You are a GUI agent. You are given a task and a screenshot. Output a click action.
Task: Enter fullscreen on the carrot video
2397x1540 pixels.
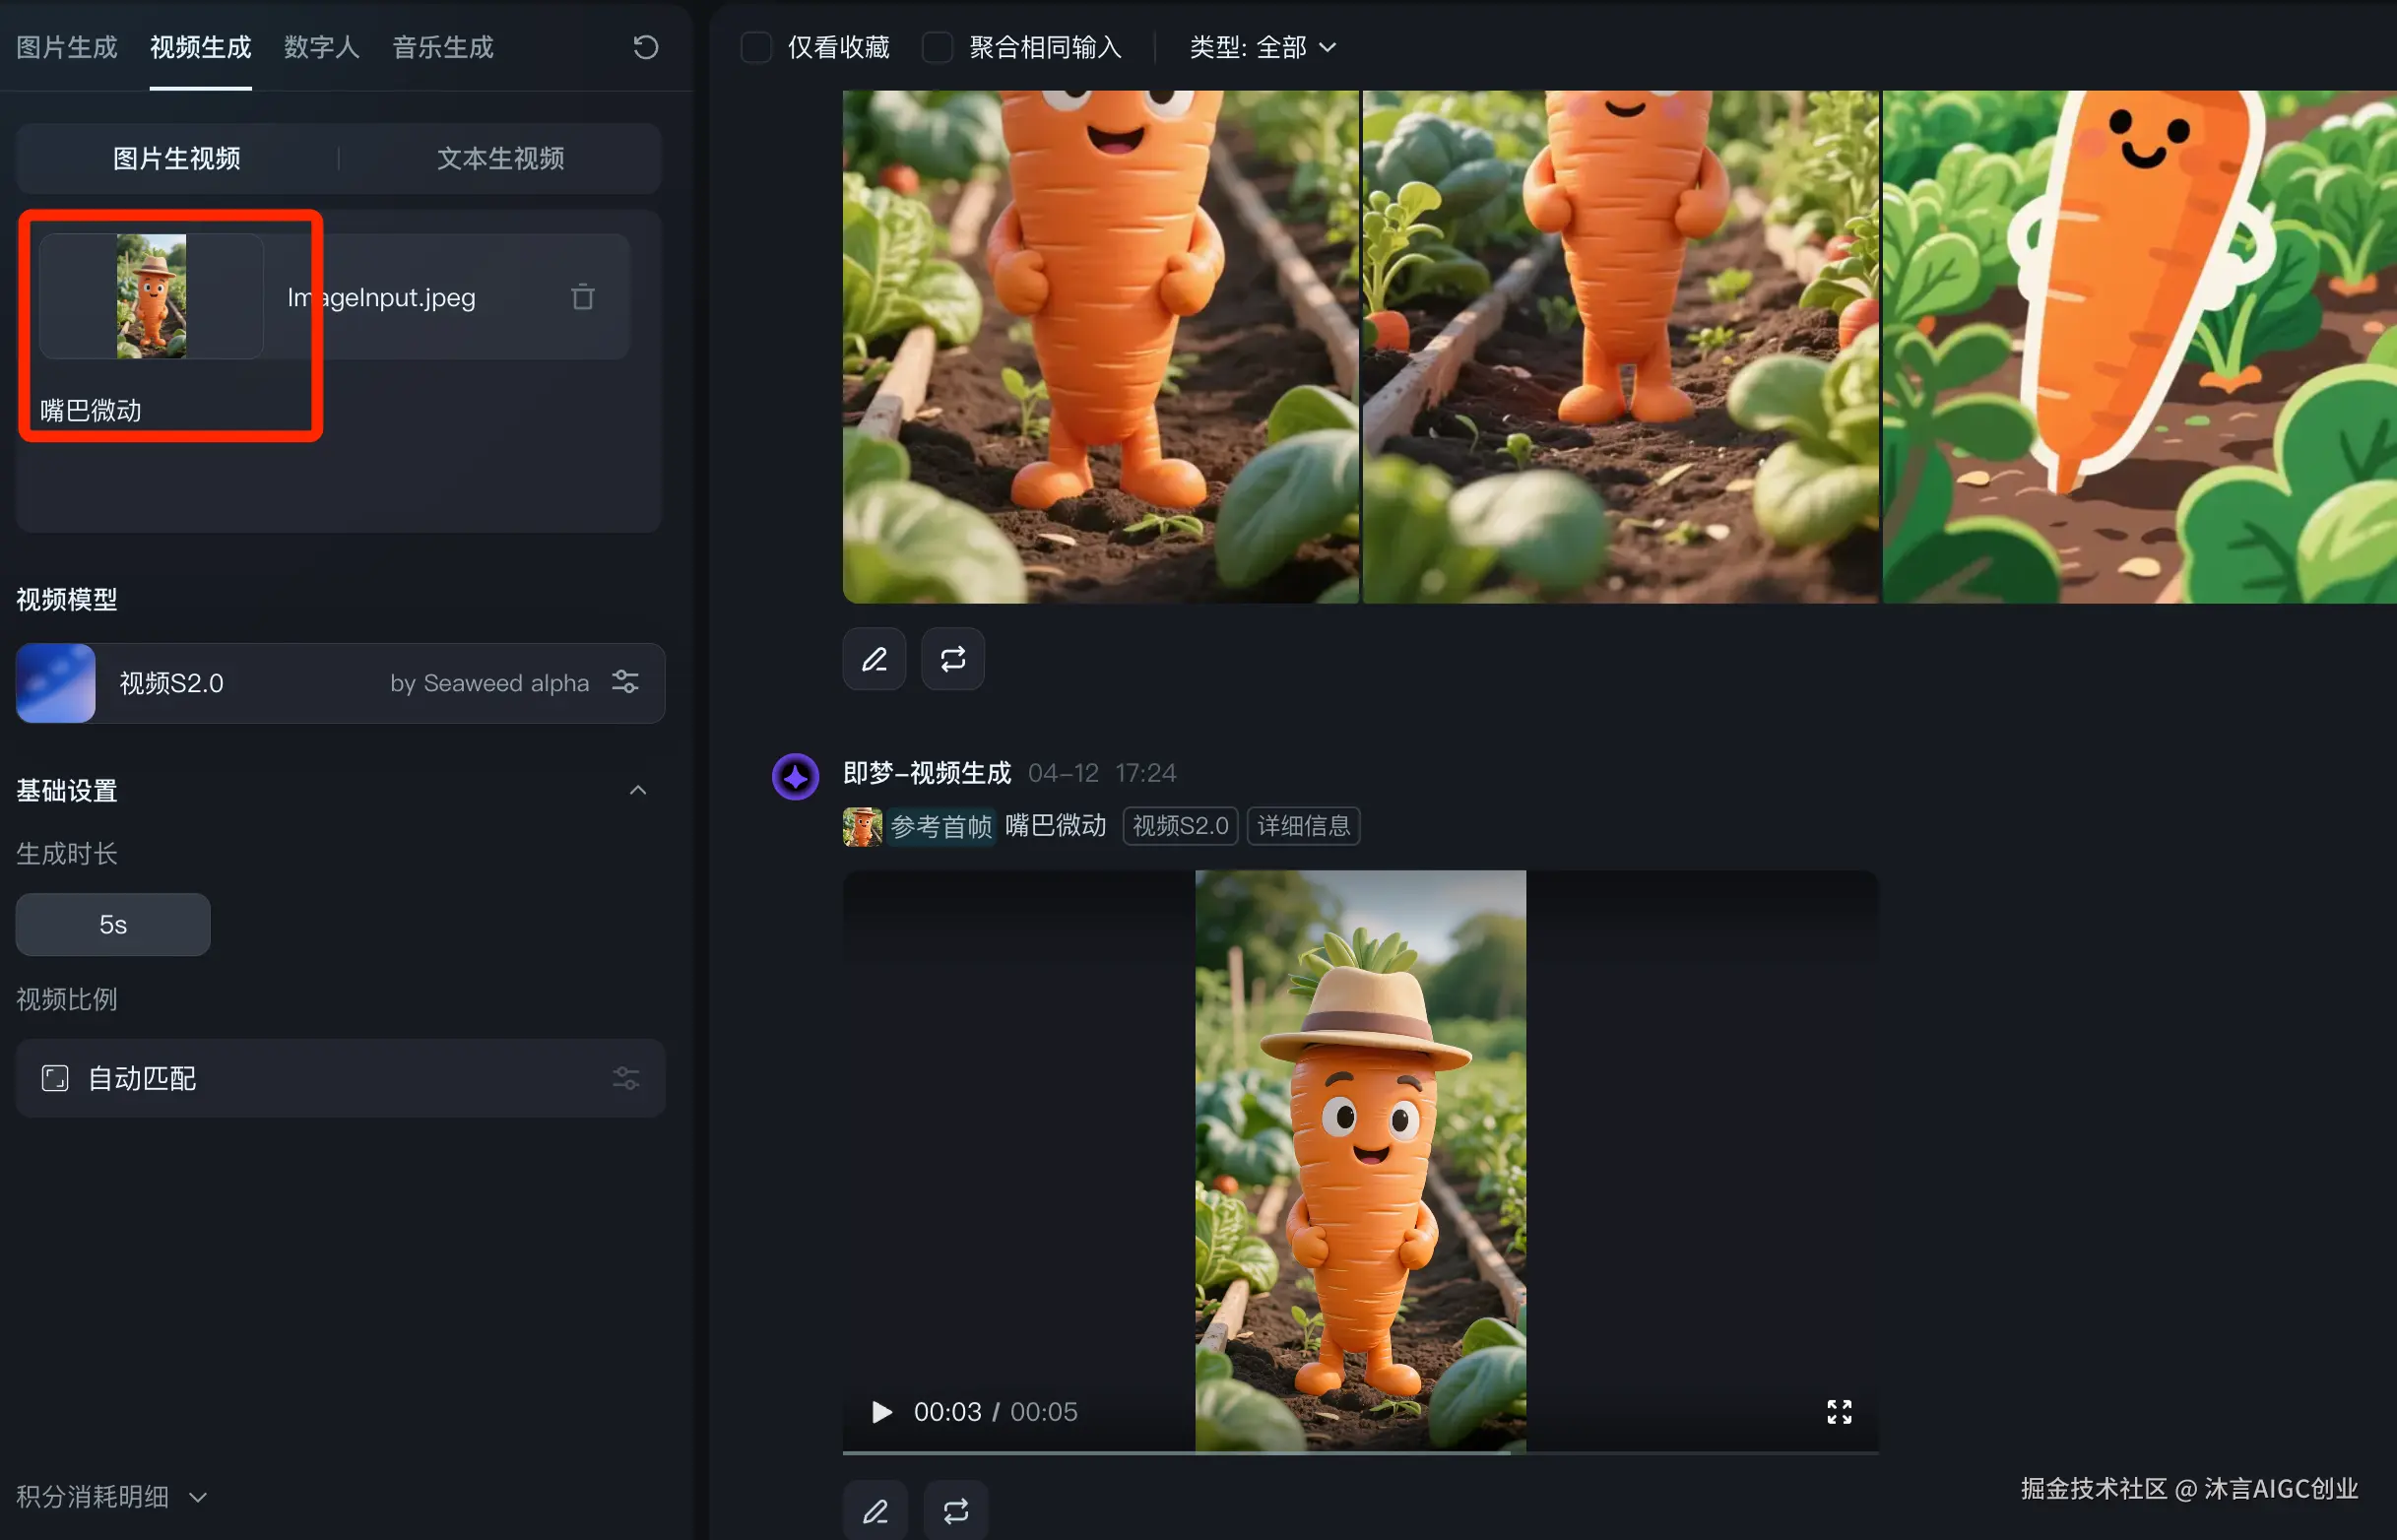[1838, 1411]
